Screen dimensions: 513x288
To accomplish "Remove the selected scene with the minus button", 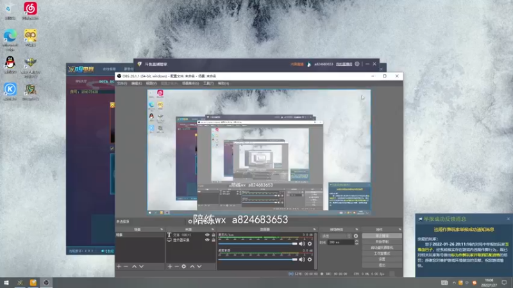I will 126,266.
